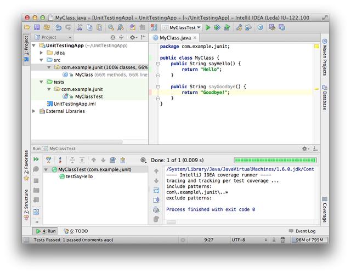This screenshot has width=351, height=274.
Task: Go to next failed test arrow
Action: (103, 160)
